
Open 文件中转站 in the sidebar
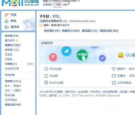click(11, 100)
